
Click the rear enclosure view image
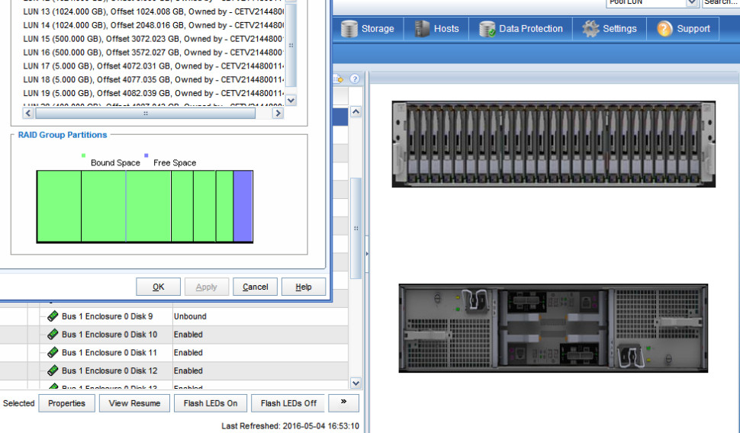click(553, 329)
